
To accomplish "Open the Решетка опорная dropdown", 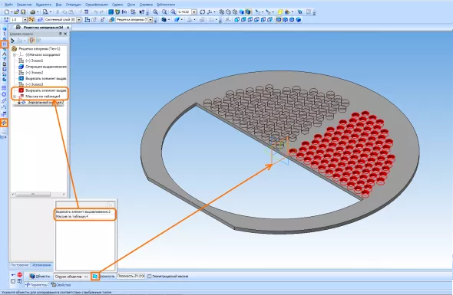I will tap(150, 20).
